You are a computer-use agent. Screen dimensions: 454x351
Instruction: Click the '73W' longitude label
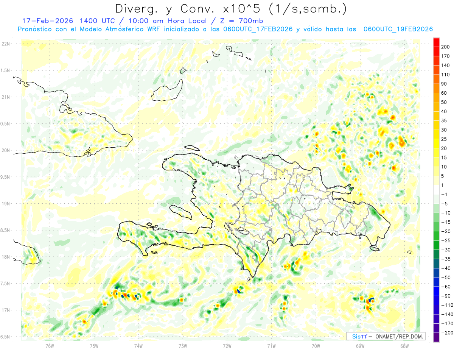[x=183, y=345]
